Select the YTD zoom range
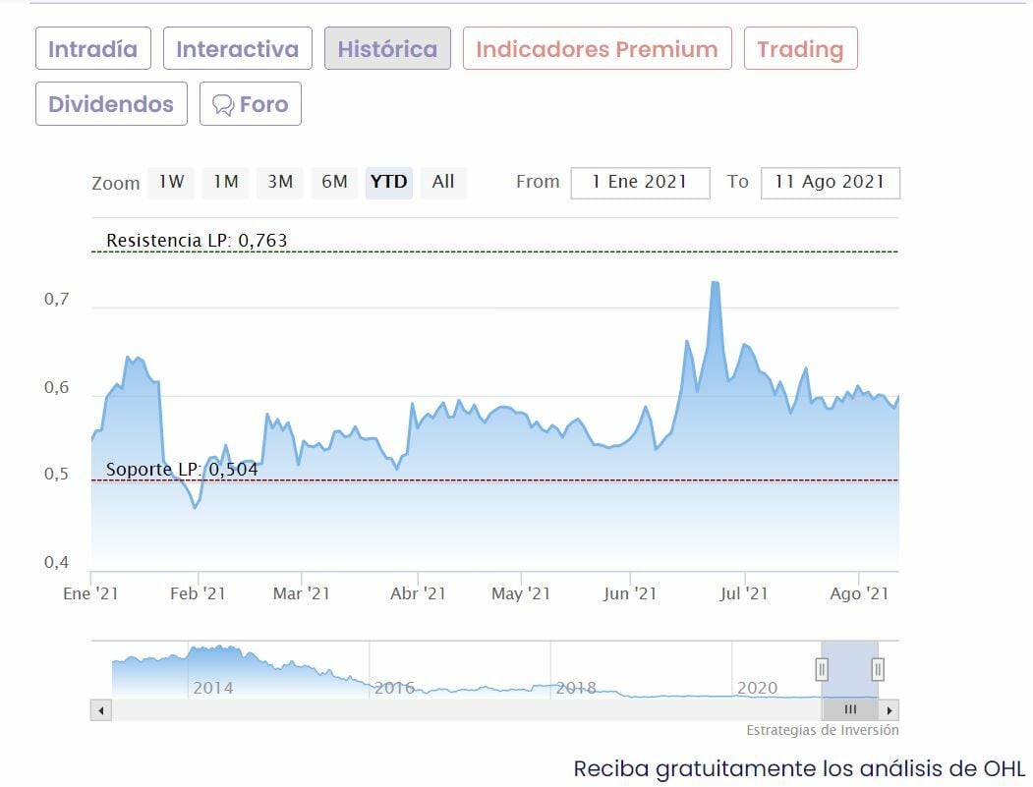The width and height of the screenshot is (1033, 787). (x=389, y=182)
